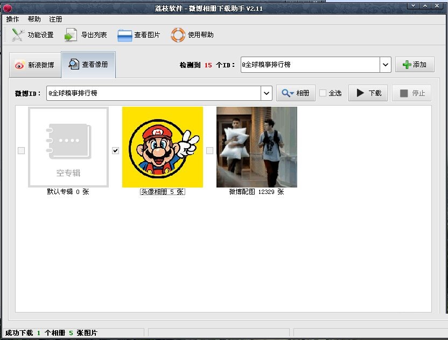Check the 默认专辑 album checkbox
448x340 pixels.
tap(21, 150)
